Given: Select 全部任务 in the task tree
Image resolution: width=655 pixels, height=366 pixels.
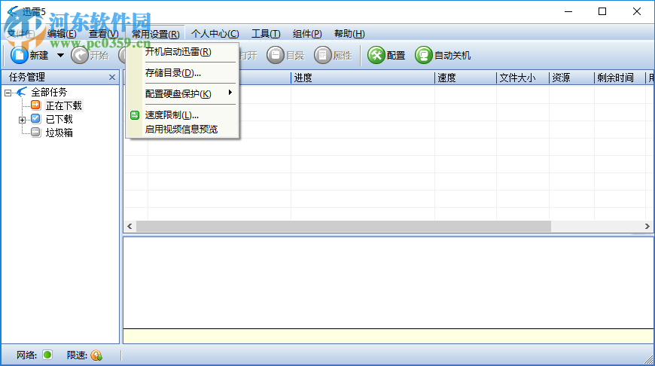Looking at the screenshot, I should (x=49, y=92).
